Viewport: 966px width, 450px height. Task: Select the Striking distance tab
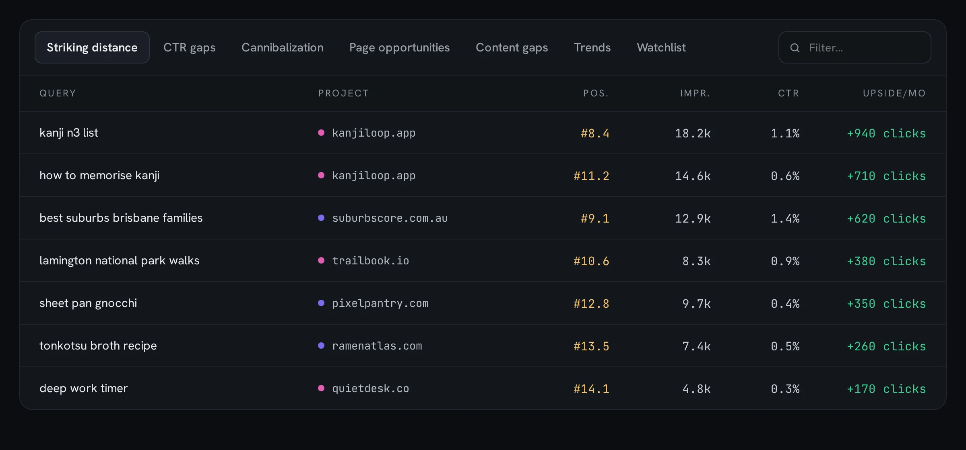click(x=92, y=47)
